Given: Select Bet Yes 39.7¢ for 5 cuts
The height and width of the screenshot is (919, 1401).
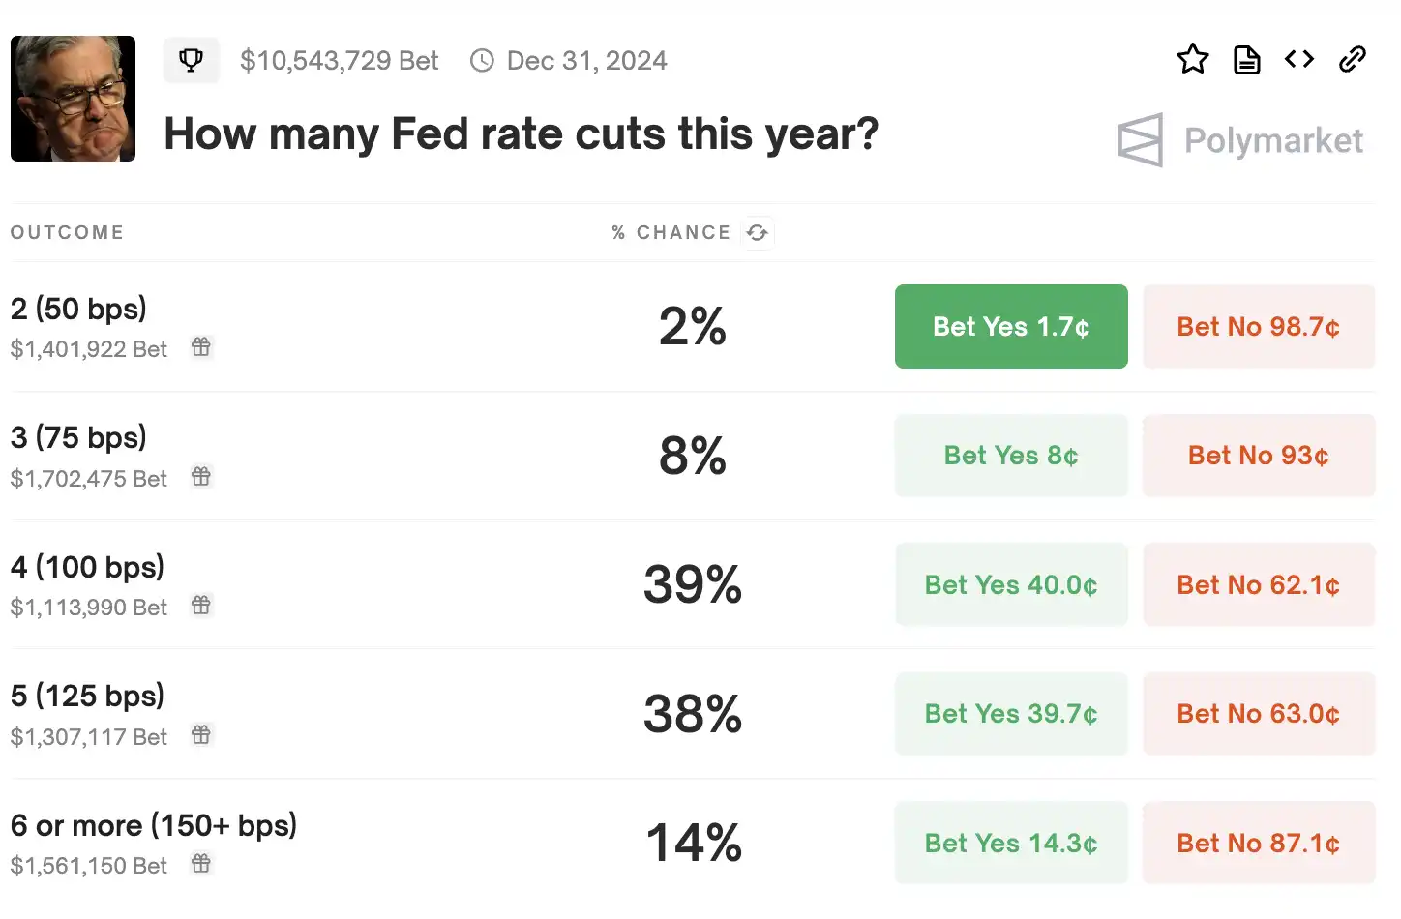Looking at the screenshot, I should pos(1011,714).
